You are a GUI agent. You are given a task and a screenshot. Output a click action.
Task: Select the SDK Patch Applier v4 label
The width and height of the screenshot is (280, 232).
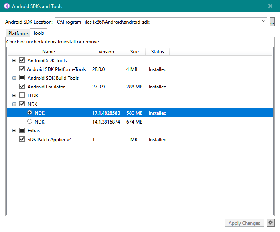tap(49, 140)
